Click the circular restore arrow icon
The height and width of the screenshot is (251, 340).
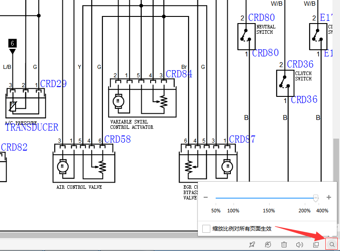268,244
